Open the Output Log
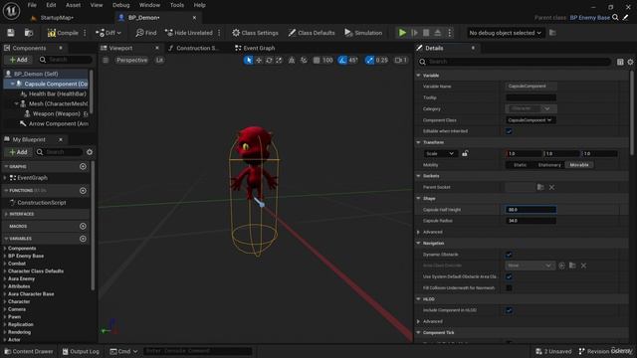 (81, 351)
